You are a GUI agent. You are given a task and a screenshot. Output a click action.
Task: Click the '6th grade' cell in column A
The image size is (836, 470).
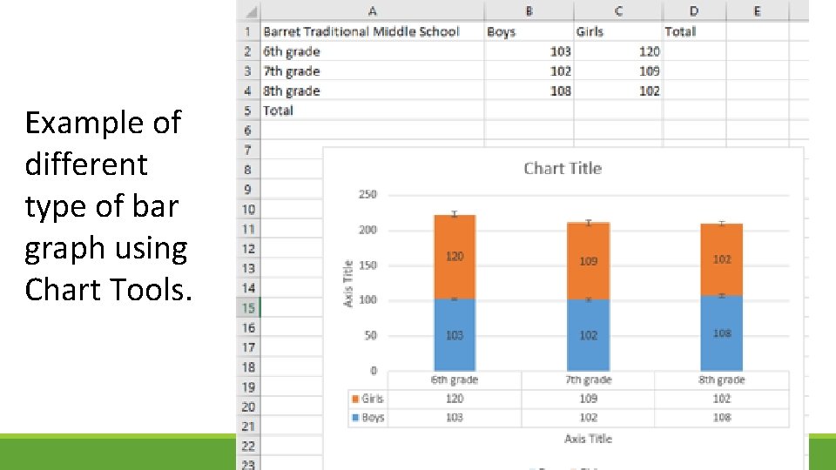point(372,51)
